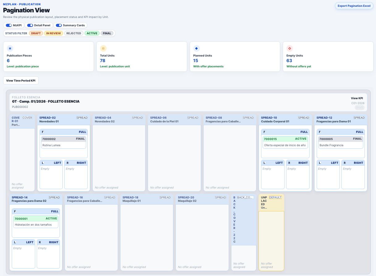Select the SPREAD-14 header
The image size is (376, 276).
point(36,199)
